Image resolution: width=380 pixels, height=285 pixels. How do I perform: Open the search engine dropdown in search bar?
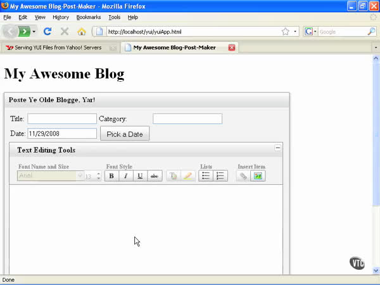310,31
